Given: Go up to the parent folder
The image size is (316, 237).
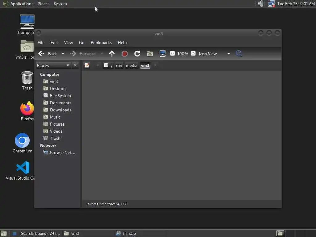Looking at the screenshot, I should pos(112,54).
